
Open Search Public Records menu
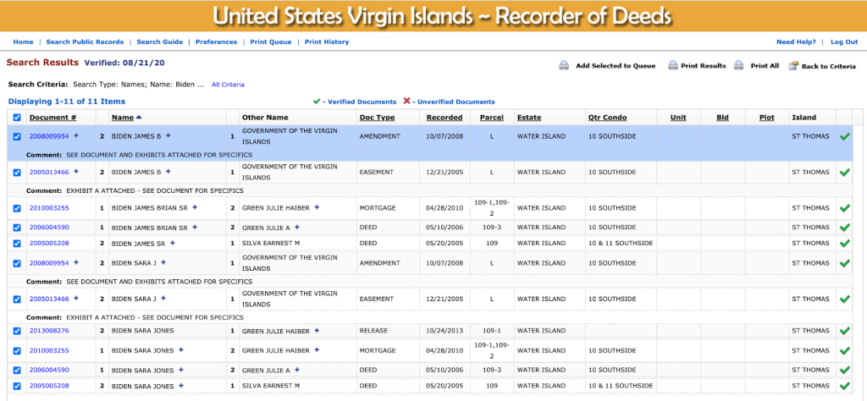[x=85, y=41]
